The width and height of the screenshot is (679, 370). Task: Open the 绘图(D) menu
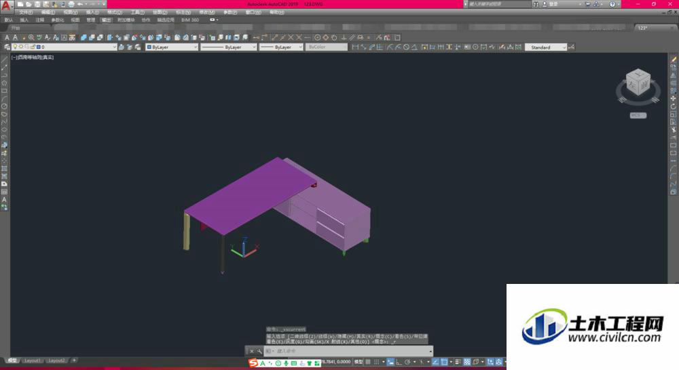tap(160, 12)
